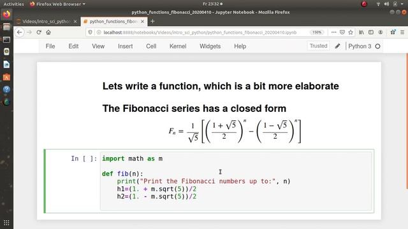The image size is (408, 229).
Task: Open the Firefox Library icon
Action: [361, 32]
